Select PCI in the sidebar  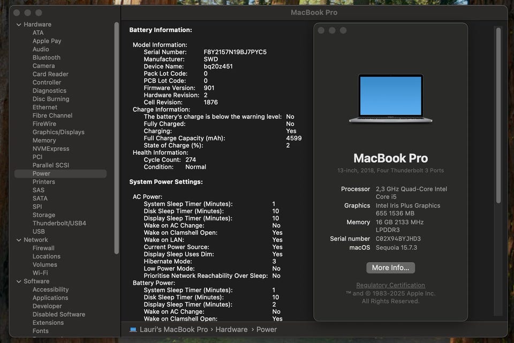click(x=37, y=157)
